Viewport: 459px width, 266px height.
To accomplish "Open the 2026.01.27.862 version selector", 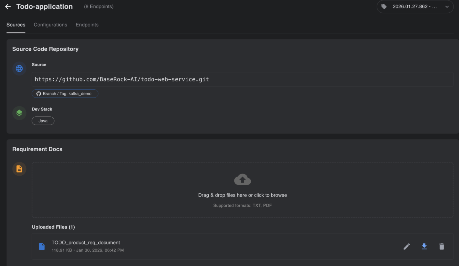I will coord(414,7).
